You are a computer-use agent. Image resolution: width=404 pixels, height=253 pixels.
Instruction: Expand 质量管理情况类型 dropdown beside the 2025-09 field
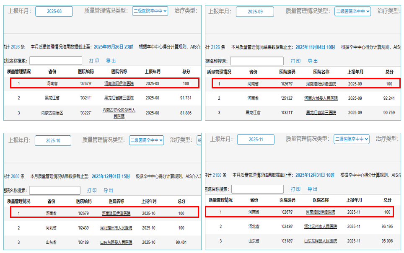[x=353, y=11]
